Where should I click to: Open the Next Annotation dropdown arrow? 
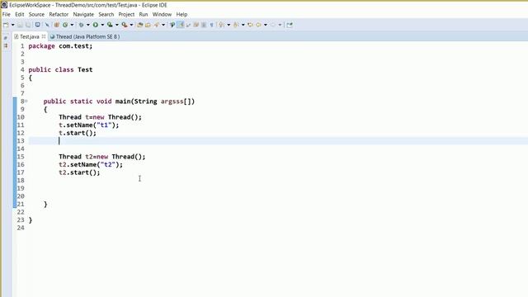coord(229,25)
